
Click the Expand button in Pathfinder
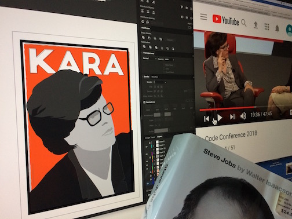170,40
